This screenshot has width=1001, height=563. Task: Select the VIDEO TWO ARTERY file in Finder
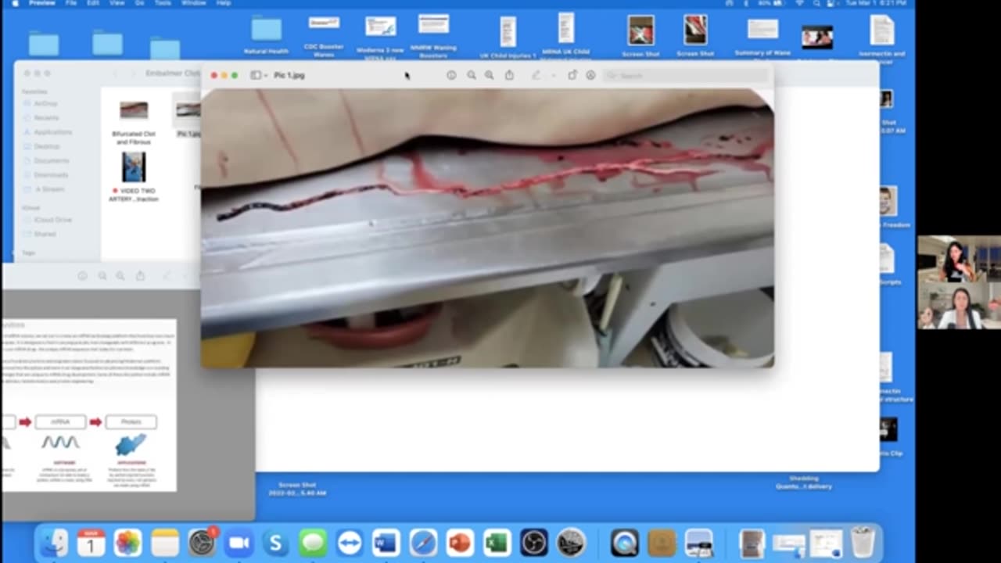click(x=134, y=167)
